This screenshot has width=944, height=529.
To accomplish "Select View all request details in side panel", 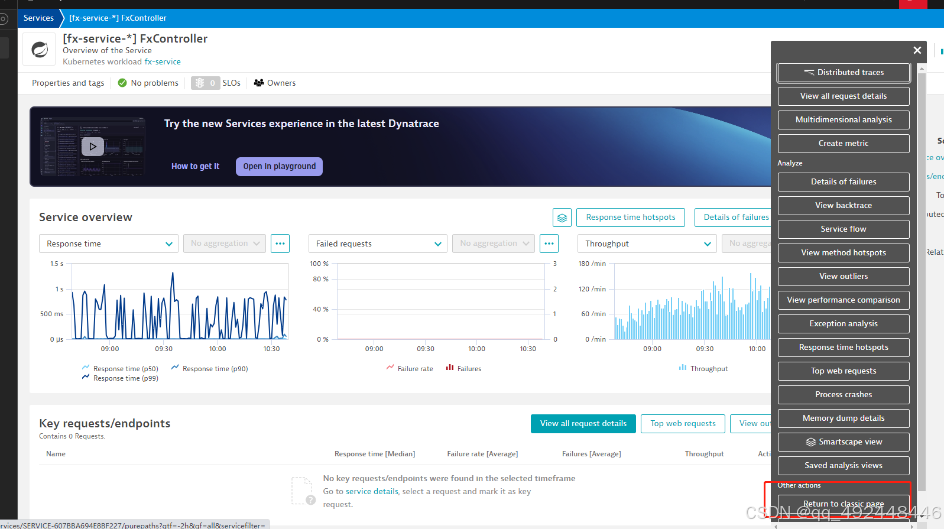I will (x=844, y=96).
